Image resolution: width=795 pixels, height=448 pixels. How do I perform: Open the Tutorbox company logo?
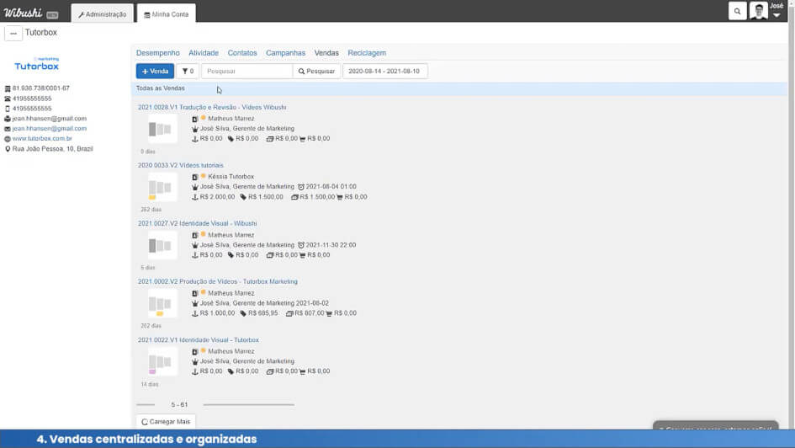pos(36,64)
